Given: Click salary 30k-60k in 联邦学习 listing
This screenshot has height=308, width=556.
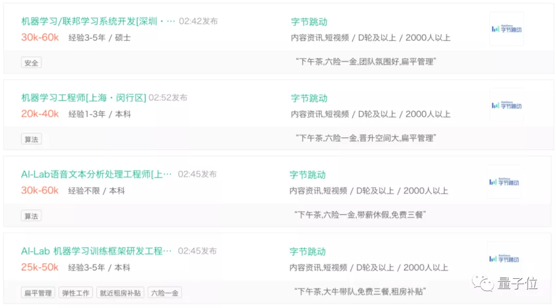Looking at the screenshot, I should (40, 37).
